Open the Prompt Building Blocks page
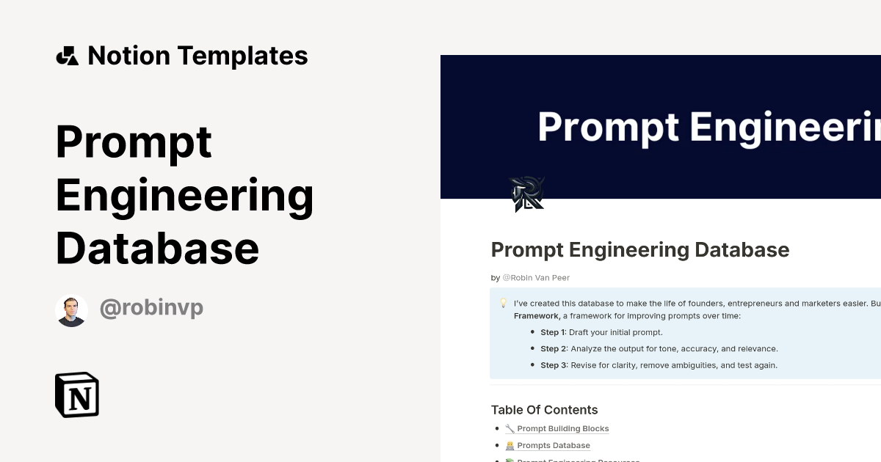The image size is (881, 462). coord(562,428)
